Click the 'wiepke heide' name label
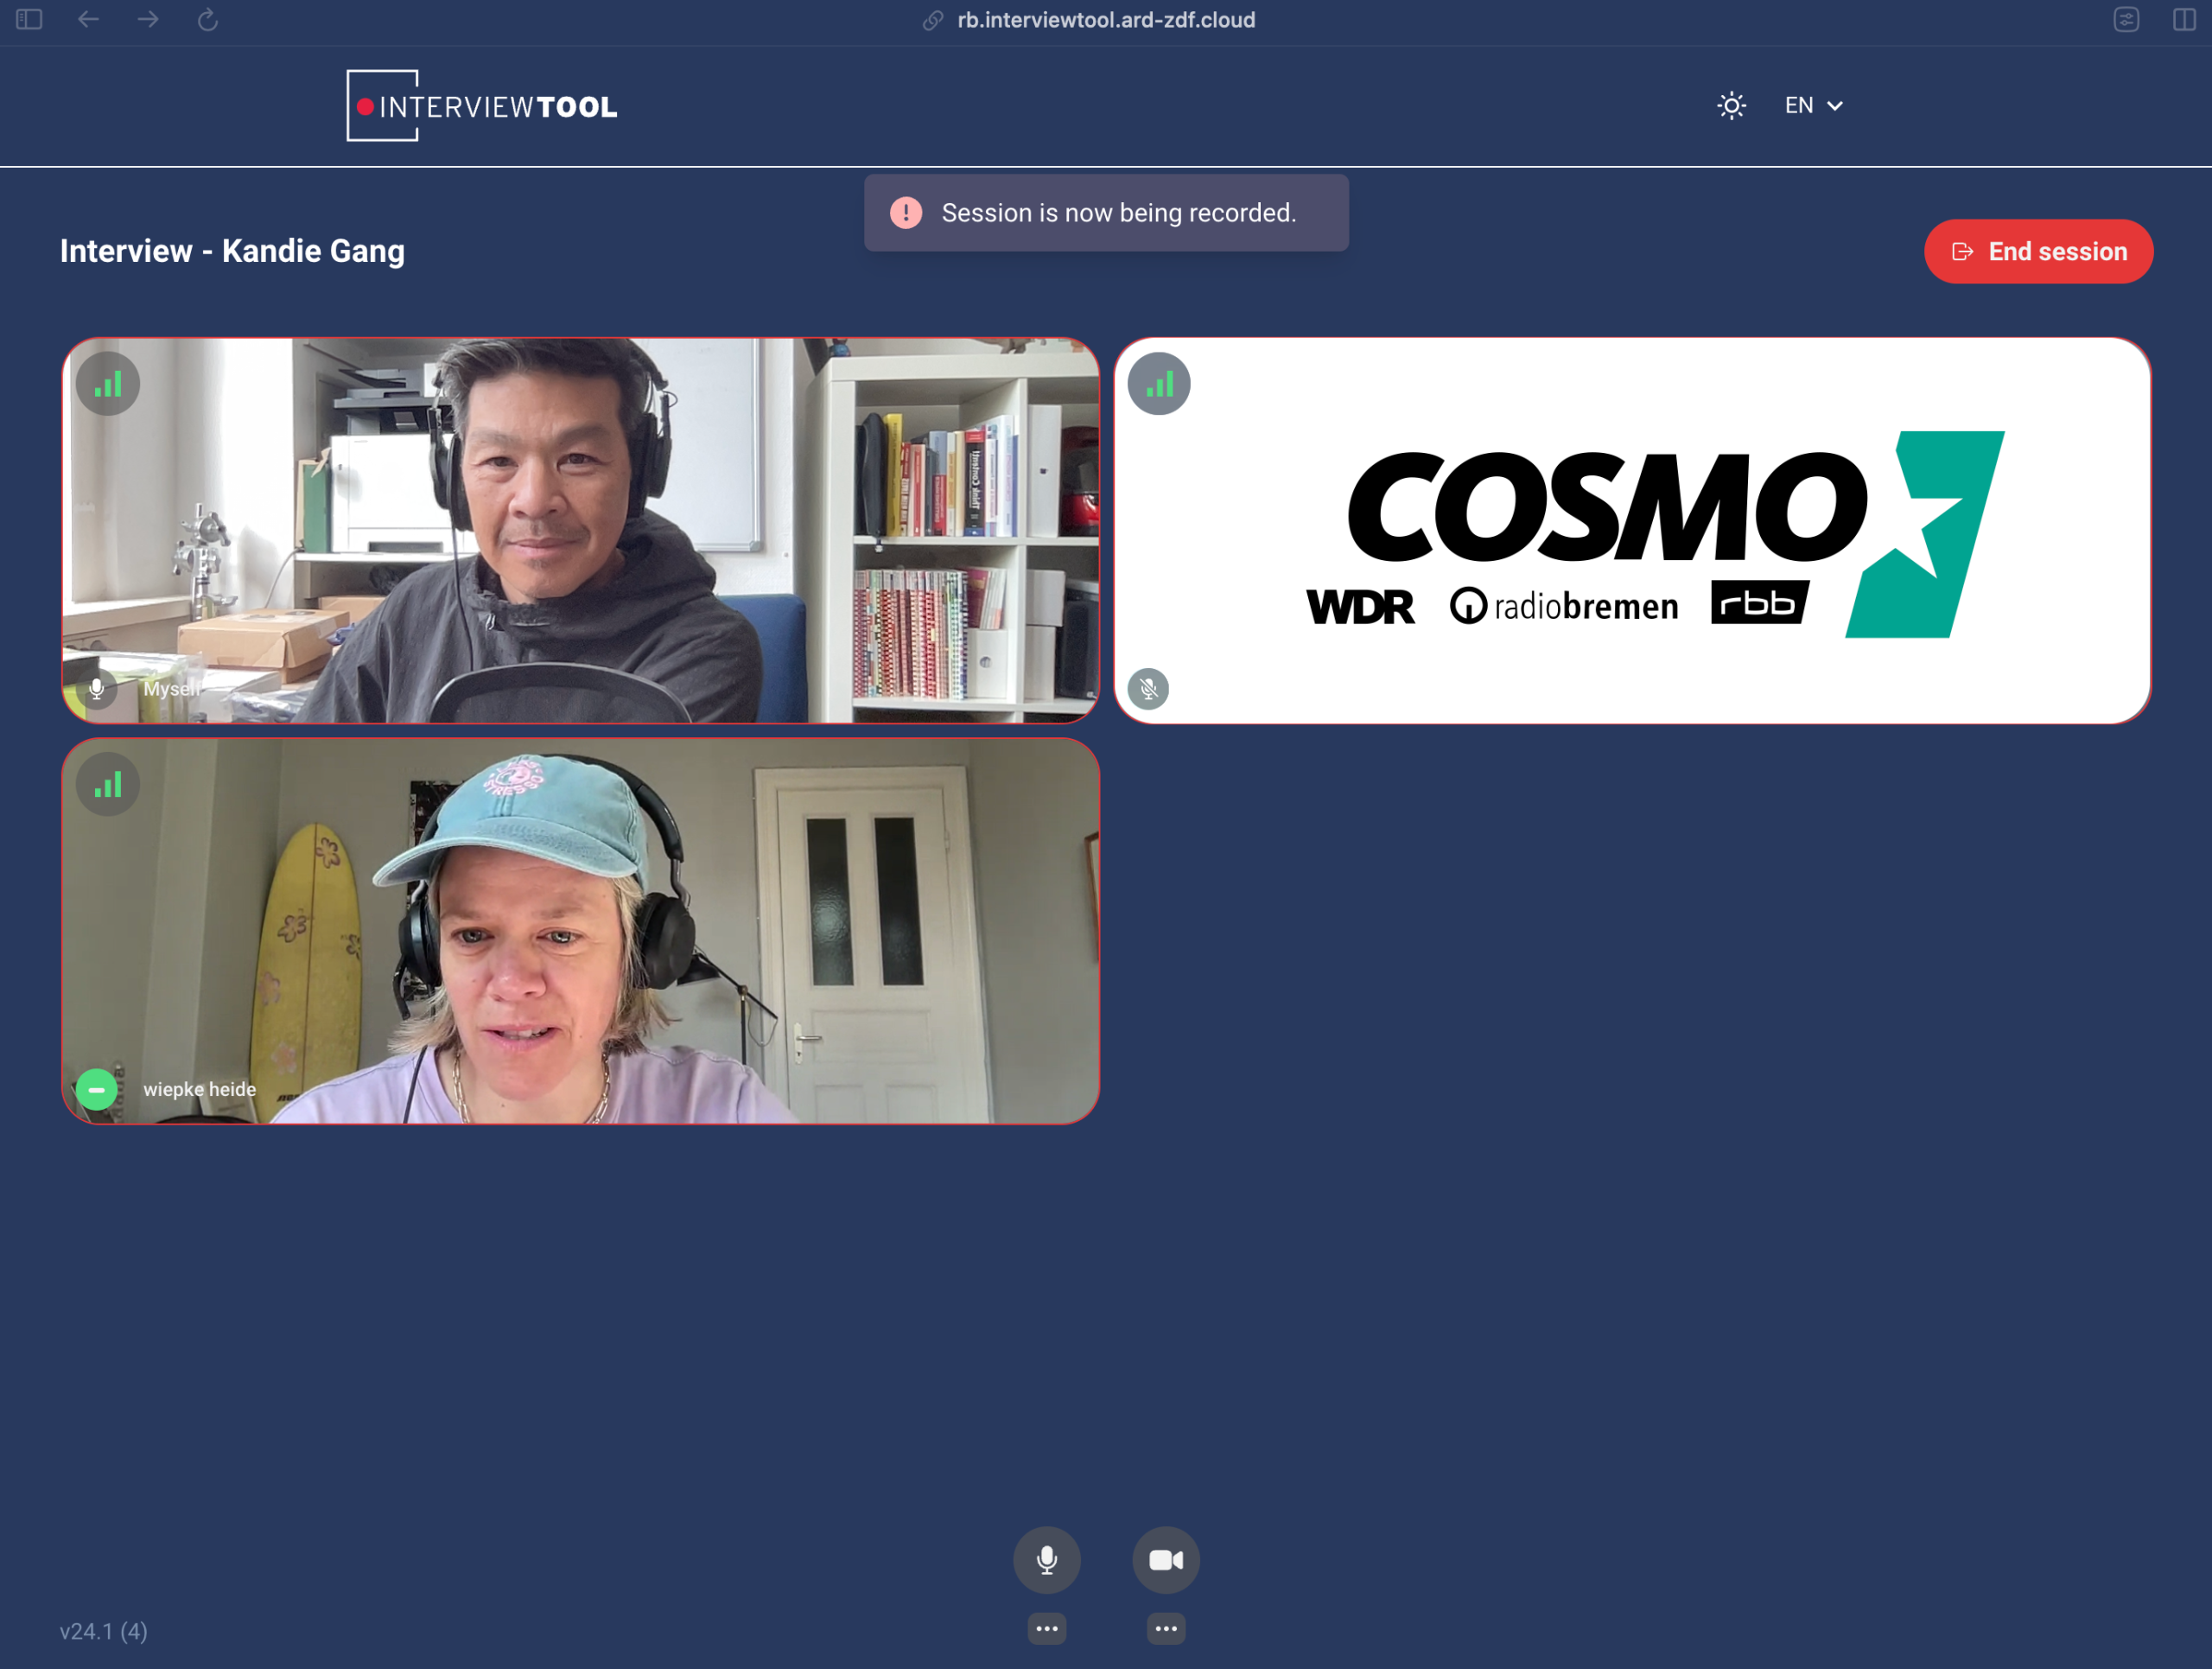 (x=199, y=1089)
